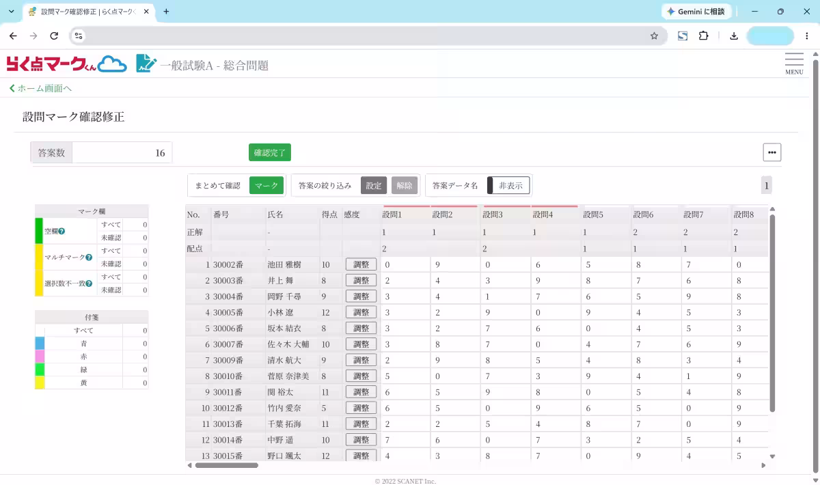This screenshot has height=485, width=820.
Task: Click the 得点 column header
Action: tap(331, 214)
